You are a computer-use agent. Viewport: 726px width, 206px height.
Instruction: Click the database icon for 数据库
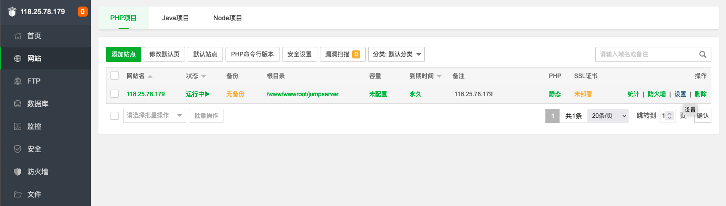coord(18,104)
